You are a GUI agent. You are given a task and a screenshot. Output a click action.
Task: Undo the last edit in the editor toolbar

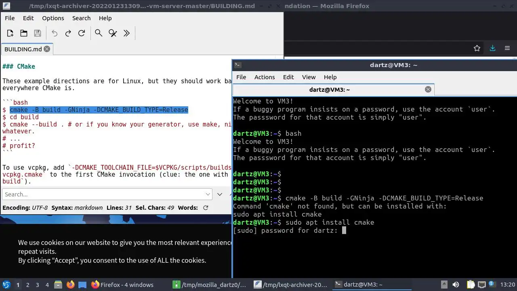point(55,33)
